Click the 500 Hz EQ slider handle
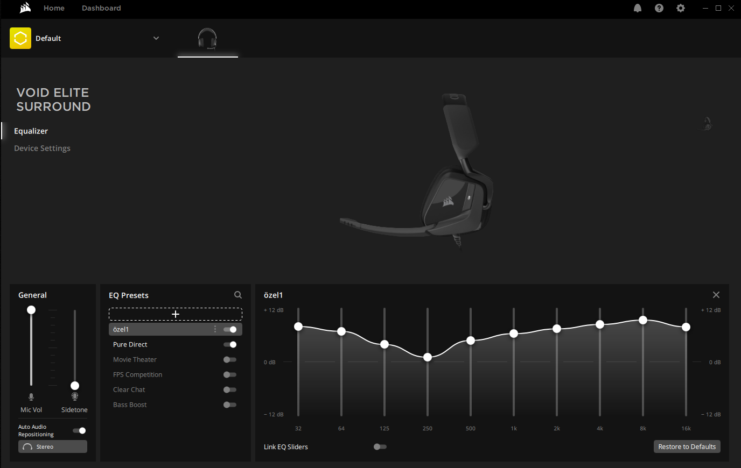This screenshot has height=468, width=741. coord(471,341)
